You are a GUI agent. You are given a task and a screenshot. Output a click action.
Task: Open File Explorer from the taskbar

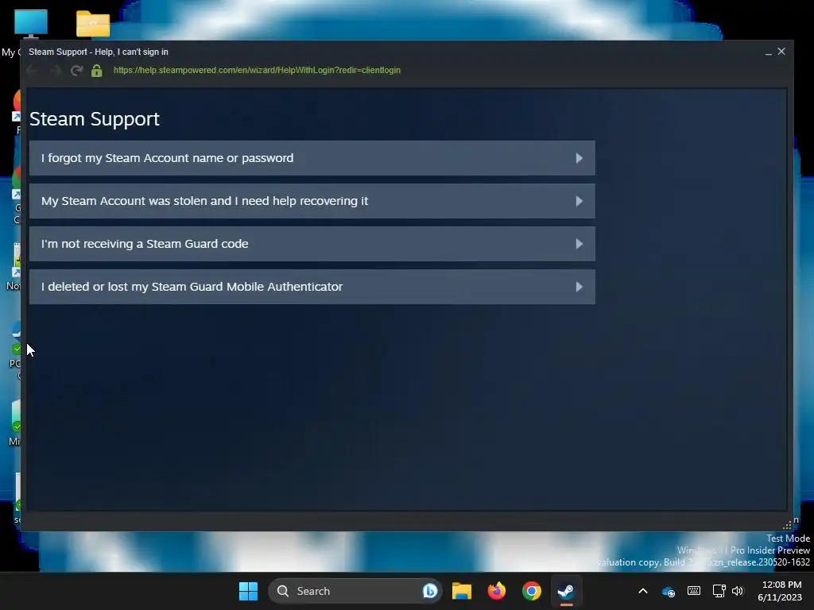coord(462,591)
